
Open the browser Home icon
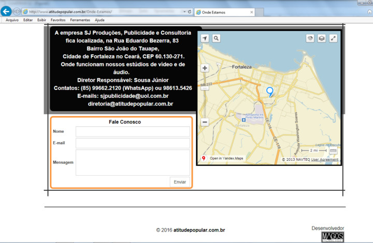click(370, 11)
